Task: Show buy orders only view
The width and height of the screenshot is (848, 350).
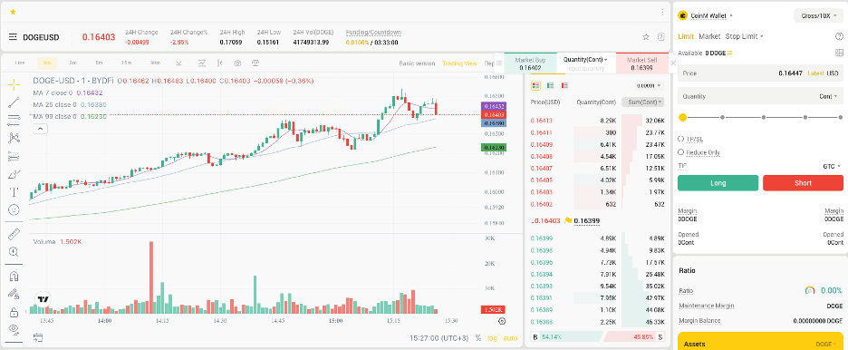Action: pos(551,85)
